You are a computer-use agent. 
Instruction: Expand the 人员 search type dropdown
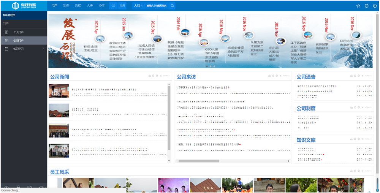pos(139,6)
